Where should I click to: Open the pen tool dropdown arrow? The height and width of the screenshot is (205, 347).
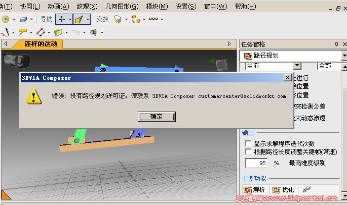[x=13, y=32]
